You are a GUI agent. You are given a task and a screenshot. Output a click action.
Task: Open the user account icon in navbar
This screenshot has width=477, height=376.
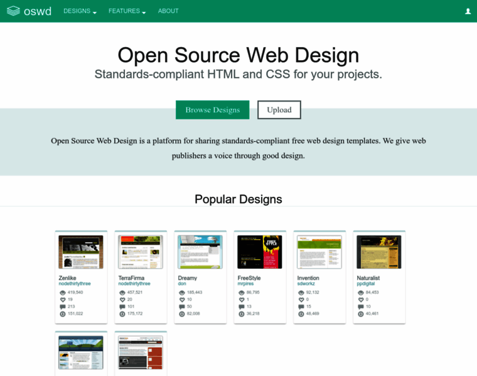(x=468, y=11)
